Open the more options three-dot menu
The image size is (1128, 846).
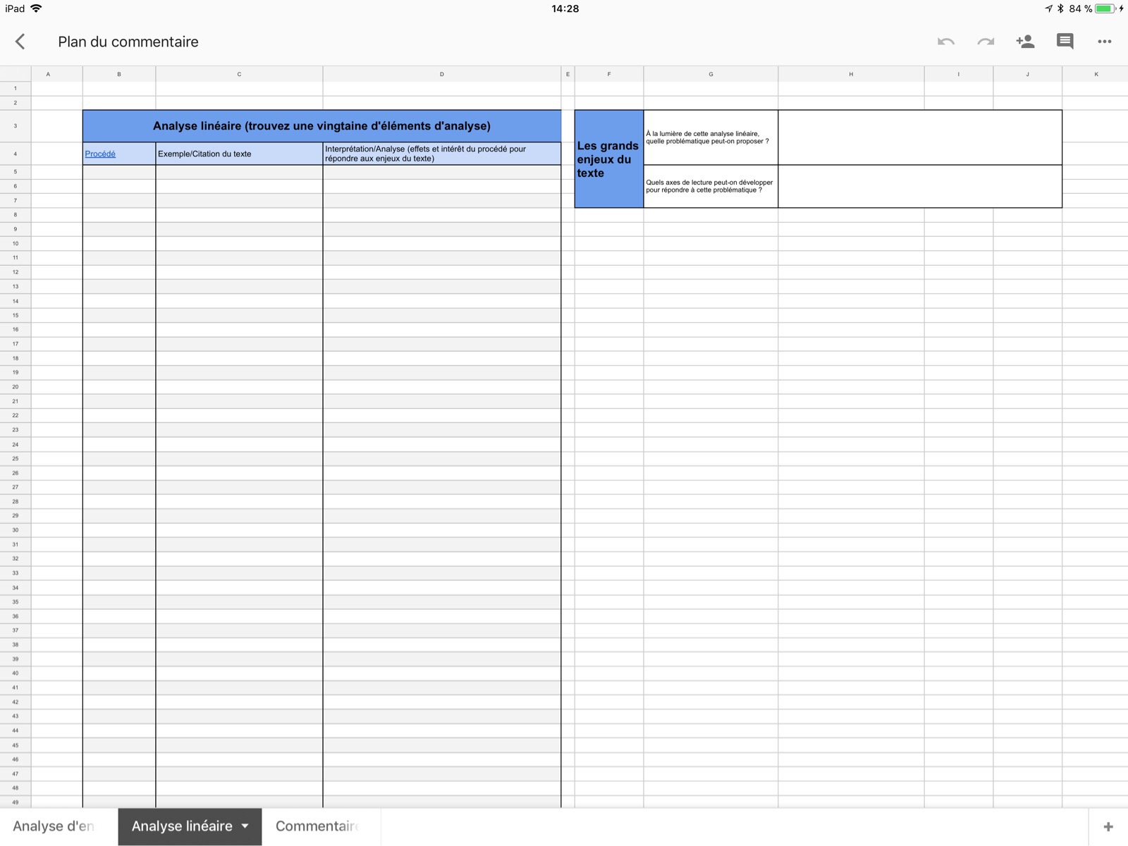point(1105,42)
